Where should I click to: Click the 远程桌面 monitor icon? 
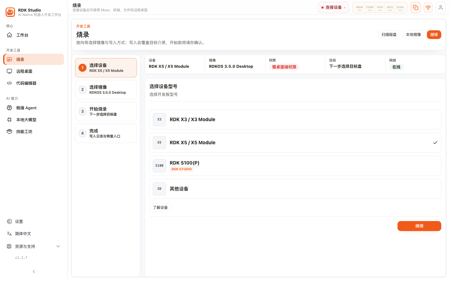[x=9, y=71]
